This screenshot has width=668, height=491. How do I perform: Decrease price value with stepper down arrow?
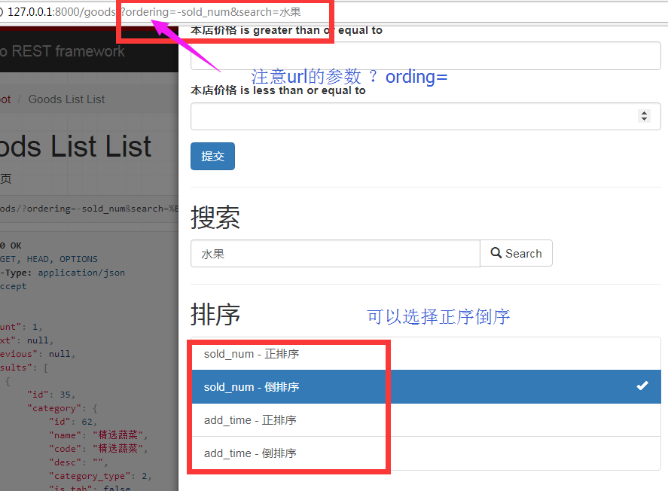(x=643, y=120)
